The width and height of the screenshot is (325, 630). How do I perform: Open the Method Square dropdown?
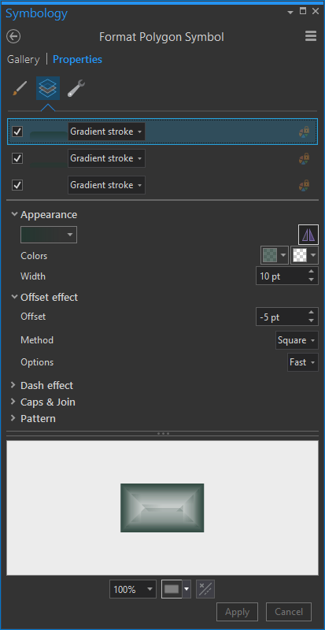[297, 340]
